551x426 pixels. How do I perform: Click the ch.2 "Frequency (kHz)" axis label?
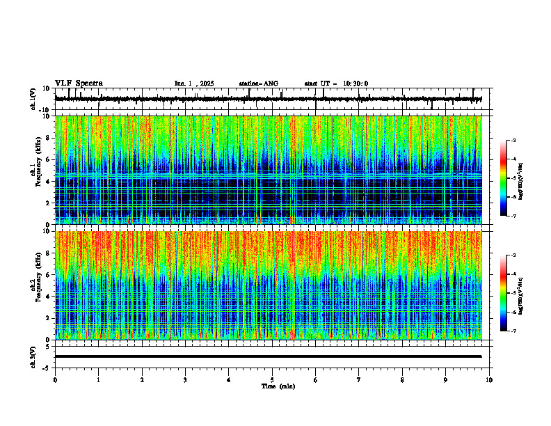pos(38,277)
